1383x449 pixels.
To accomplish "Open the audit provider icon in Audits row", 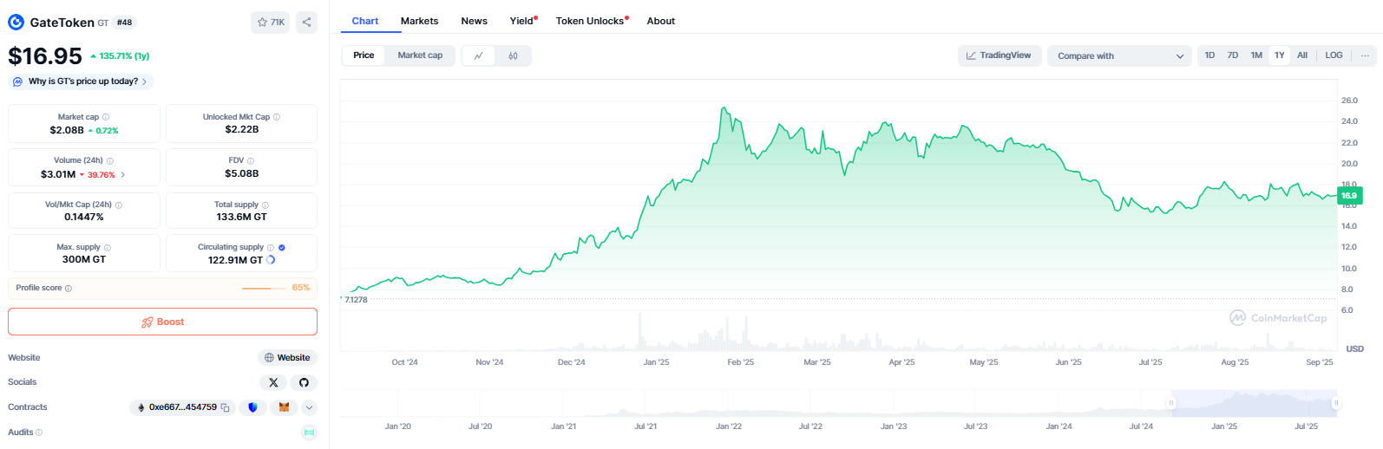I will click(310, 433).
